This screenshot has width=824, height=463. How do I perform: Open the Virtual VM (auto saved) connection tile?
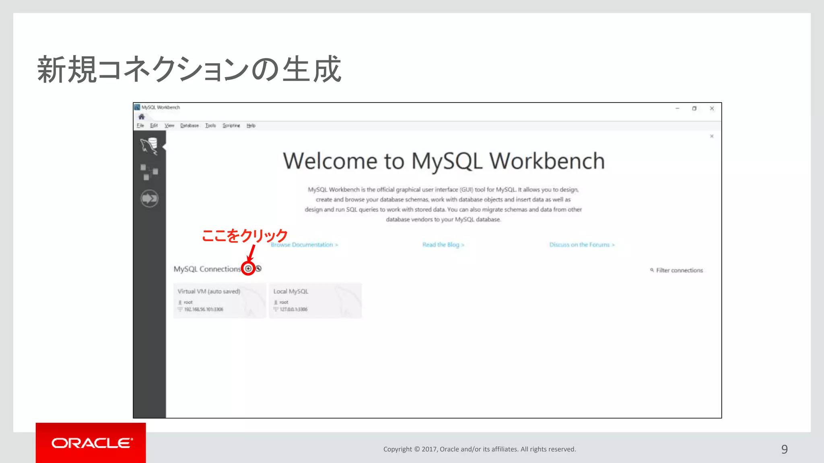pos(220,301)
